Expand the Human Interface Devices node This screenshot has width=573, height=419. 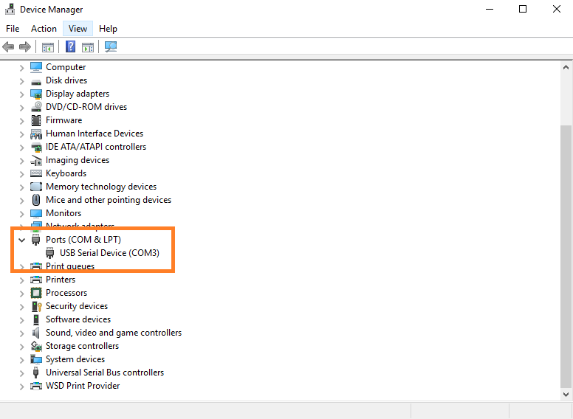coord(21,134)
